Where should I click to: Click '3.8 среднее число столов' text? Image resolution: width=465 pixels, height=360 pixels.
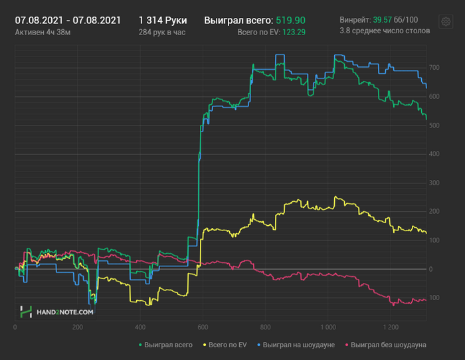[x=385, y=31]
